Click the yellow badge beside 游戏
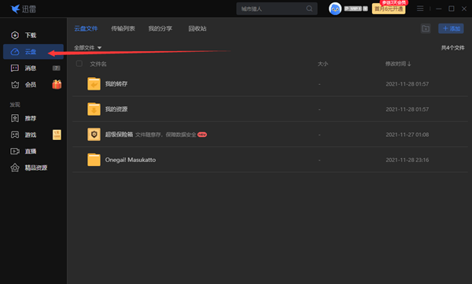Image resolution: width=472 pixels, height=284 pixels. 57,135
